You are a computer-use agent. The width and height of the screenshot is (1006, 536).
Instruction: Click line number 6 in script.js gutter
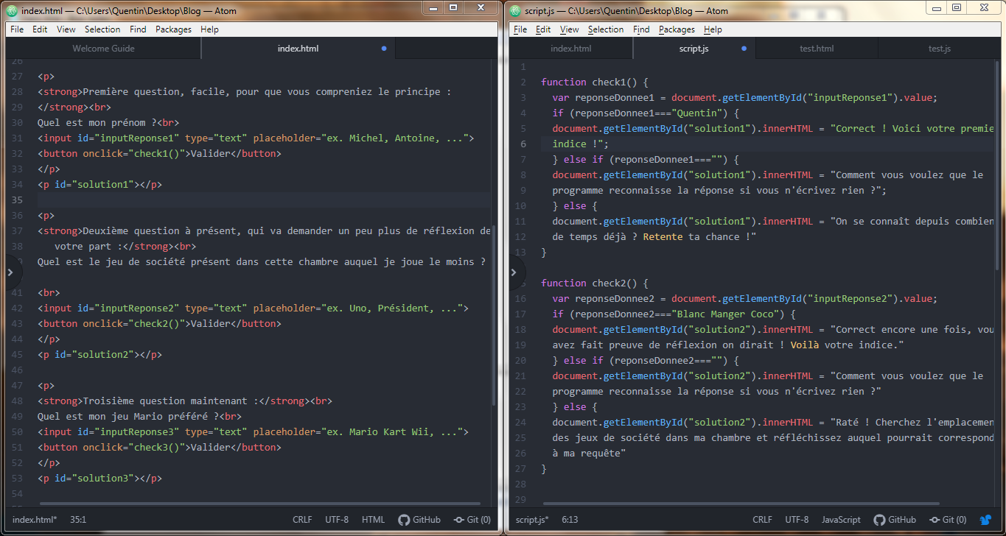point(523,144)
